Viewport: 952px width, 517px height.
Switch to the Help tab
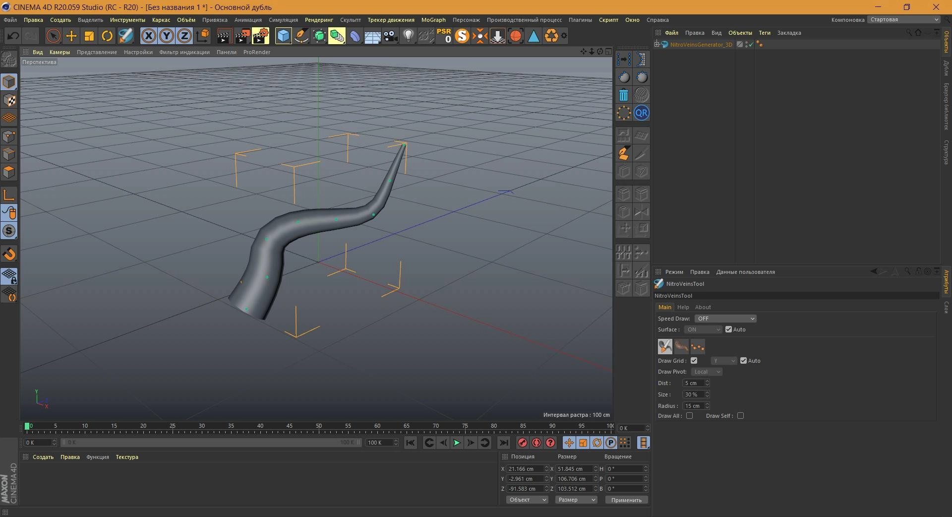click(x=683, y=307)
